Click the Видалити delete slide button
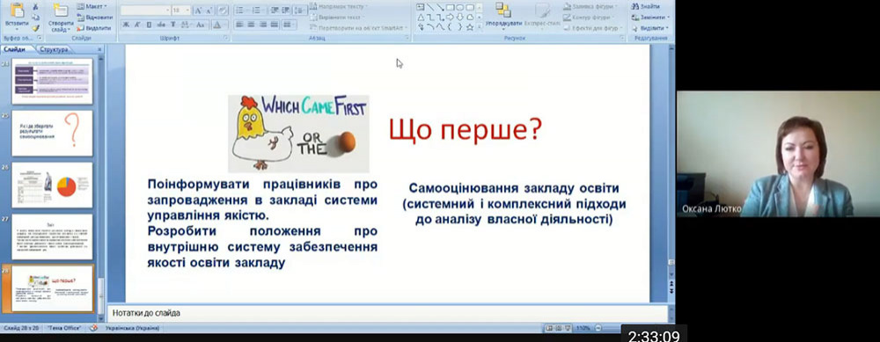Screen dimensions: 880x342 click(x=94, y=28)
